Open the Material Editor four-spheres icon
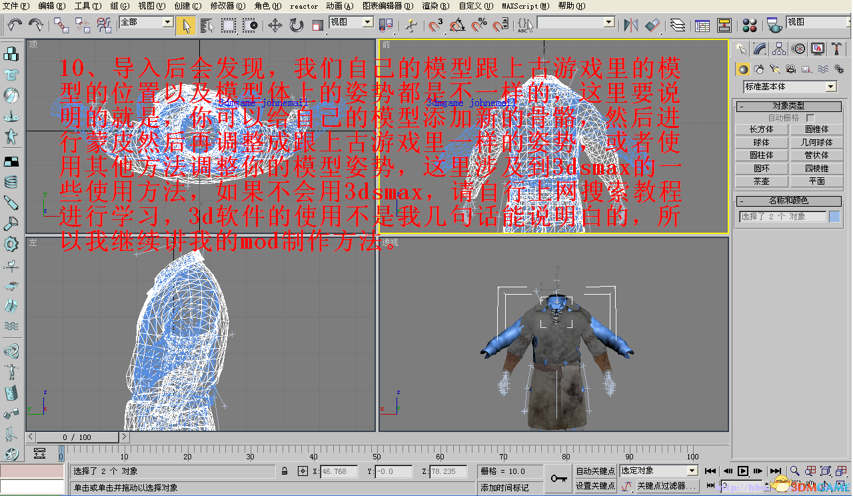The height and width of the screenshot is (496, 853). pos(750,25)
